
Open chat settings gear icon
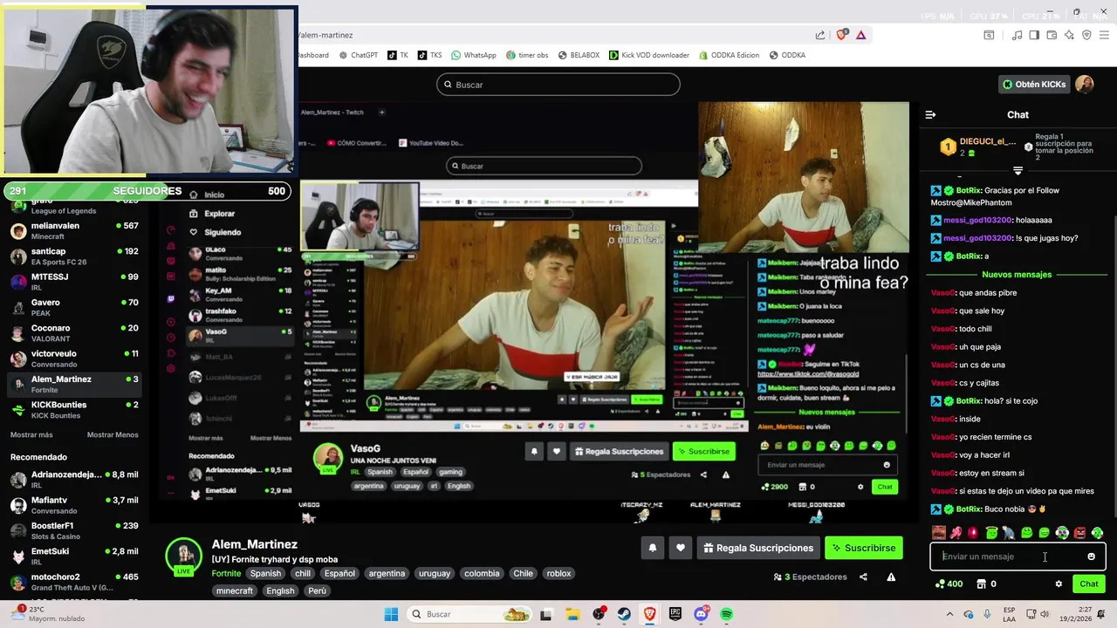pos(1059,584)
